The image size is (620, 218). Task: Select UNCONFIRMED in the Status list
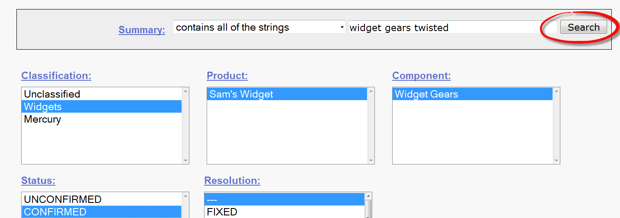tap(63, 199)
